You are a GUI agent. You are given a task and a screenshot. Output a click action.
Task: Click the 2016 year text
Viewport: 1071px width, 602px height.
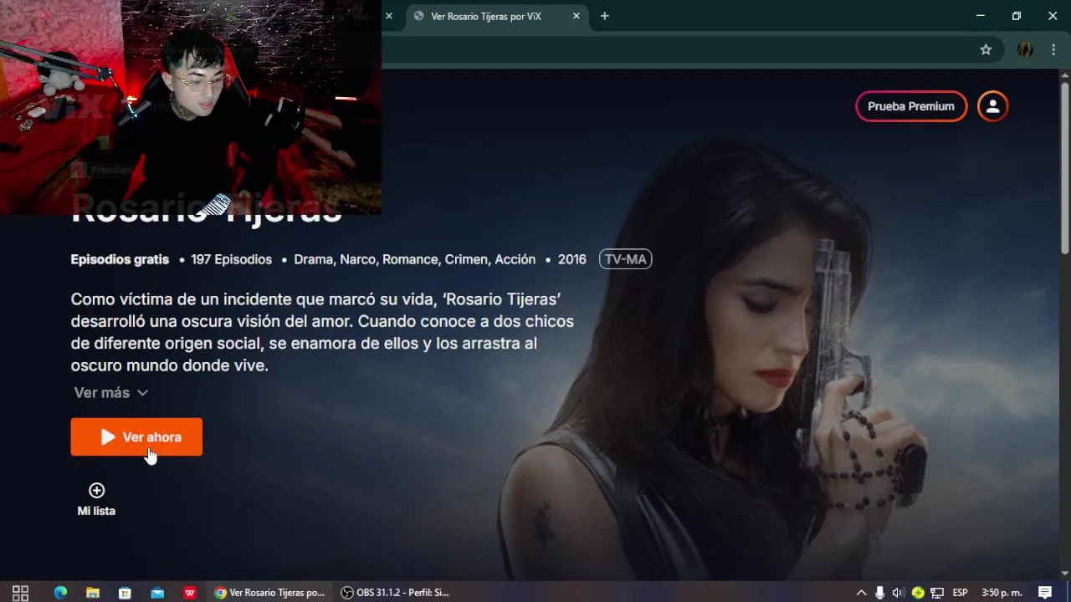571,259
